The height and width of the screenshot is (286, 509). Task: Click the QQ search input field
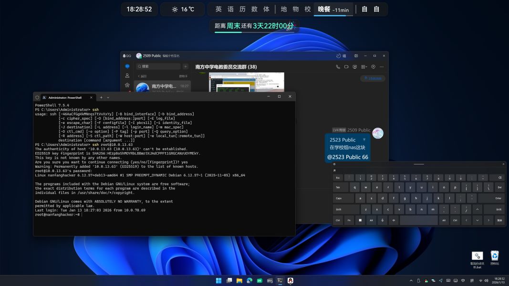pos(159,67)
